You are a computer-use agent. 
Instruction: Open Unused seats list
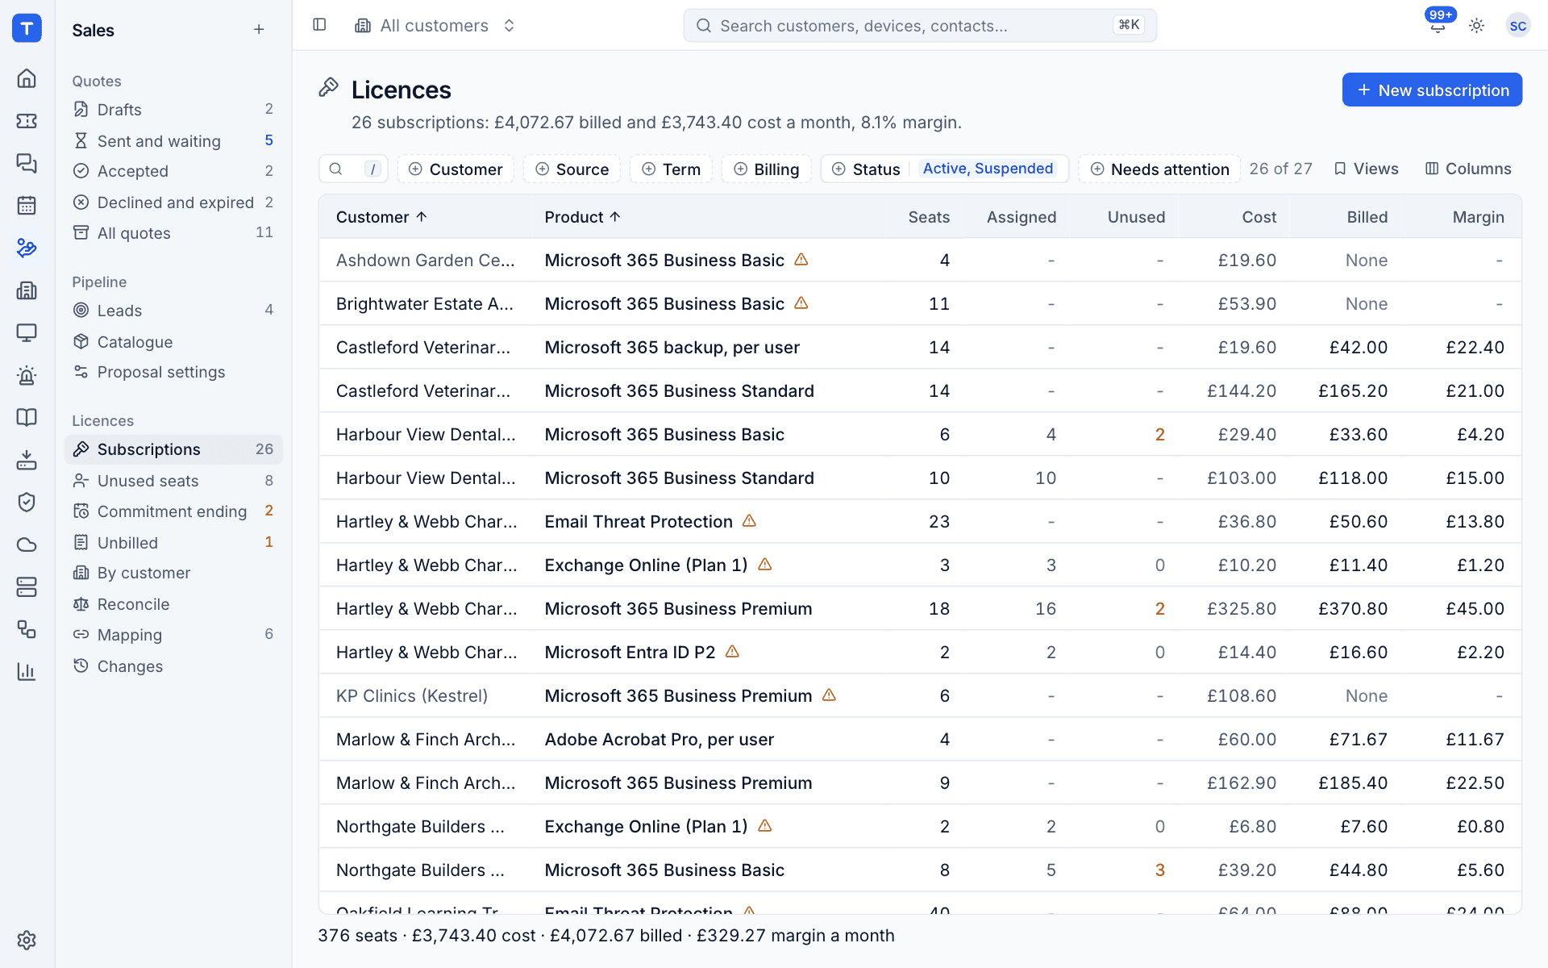[173, 481]
